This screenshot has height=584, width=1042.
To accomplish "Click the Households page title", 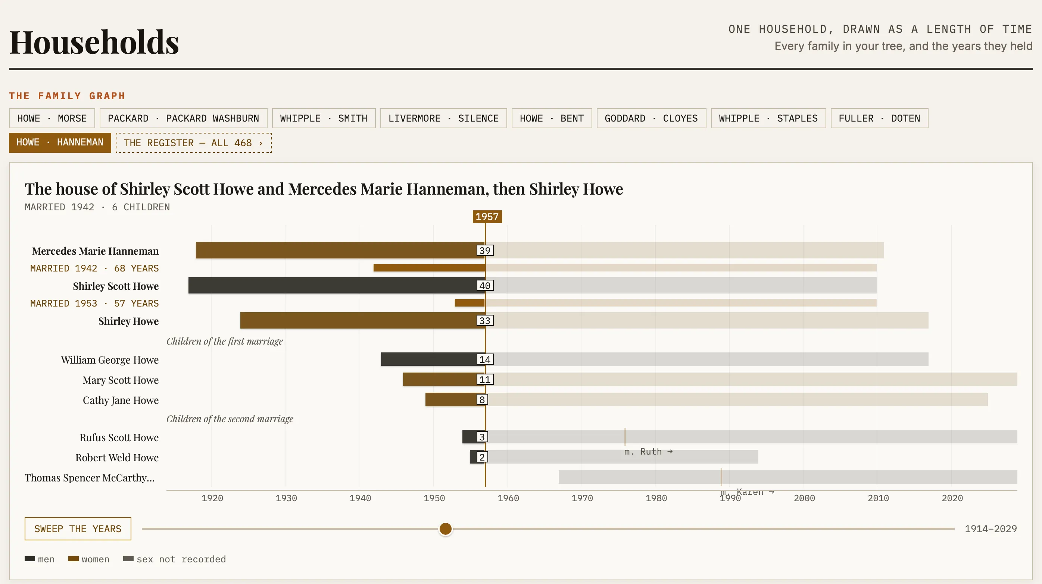I will pyautogui.click(x=94, y=42).
